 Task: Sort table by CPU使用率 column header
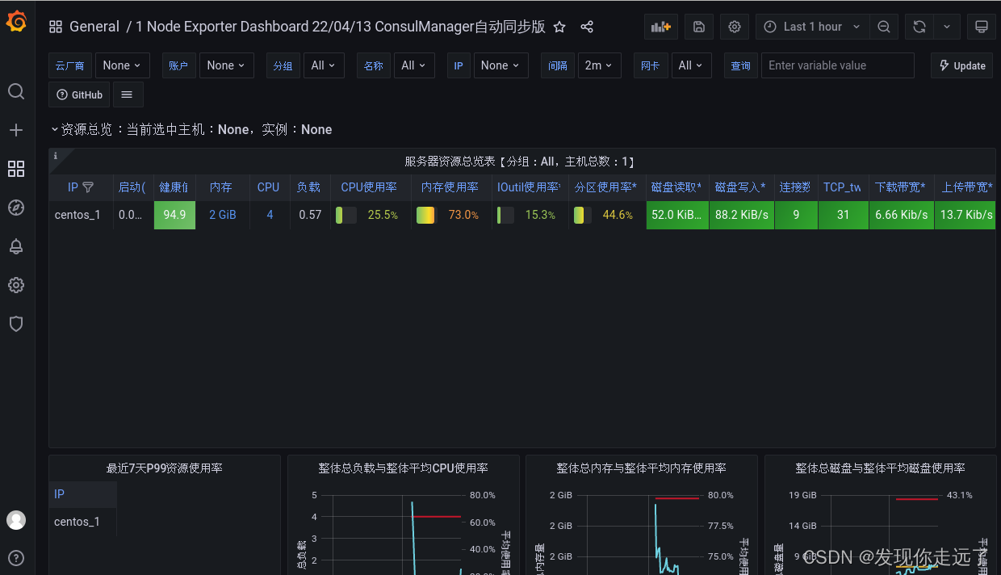[369, 187]
